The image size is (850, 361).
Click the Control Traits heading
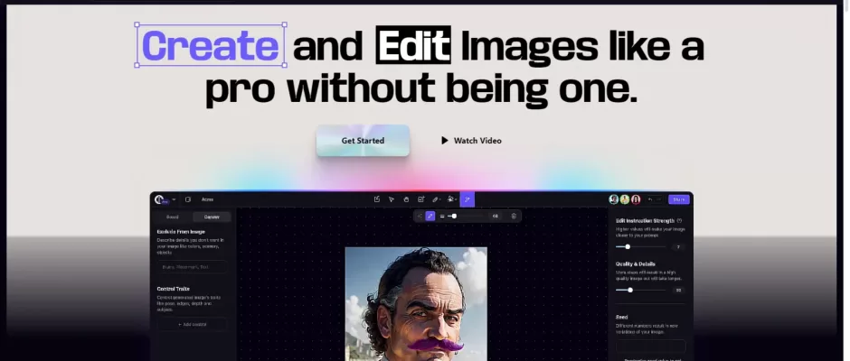(x=174, y=289)
